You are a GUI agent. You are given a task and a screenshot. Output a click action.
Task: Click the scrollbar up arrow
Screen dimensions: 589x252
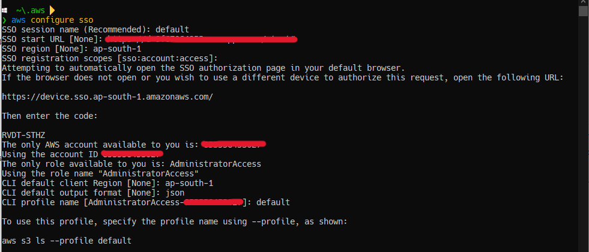point(583,3)
